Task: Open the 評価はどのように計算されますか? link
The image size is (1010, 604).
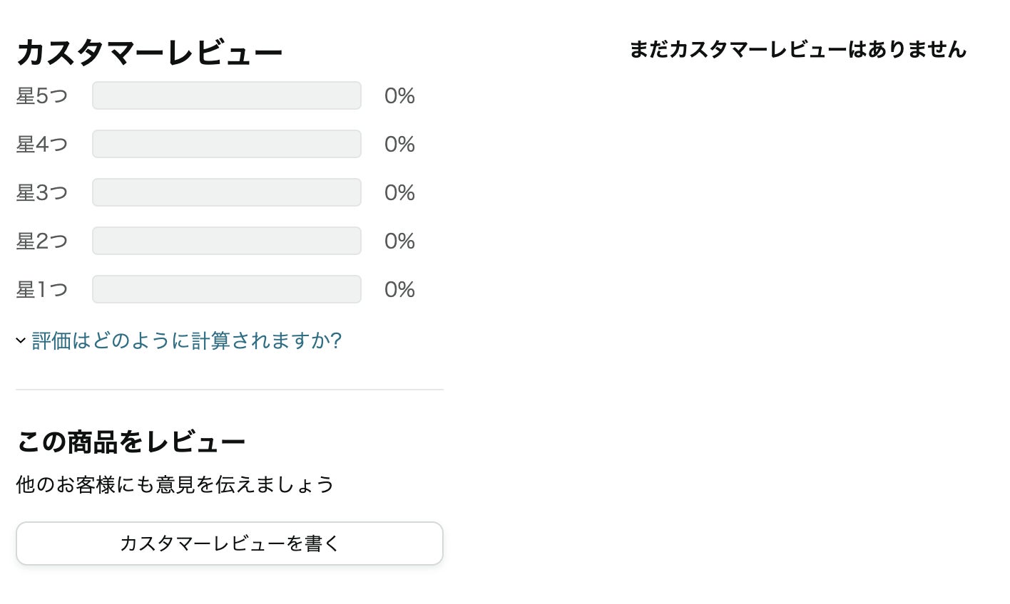Action: coord(187,340)
